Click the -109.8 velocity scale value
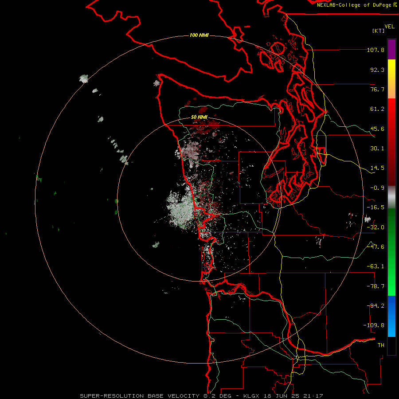 tap(374, 325)
